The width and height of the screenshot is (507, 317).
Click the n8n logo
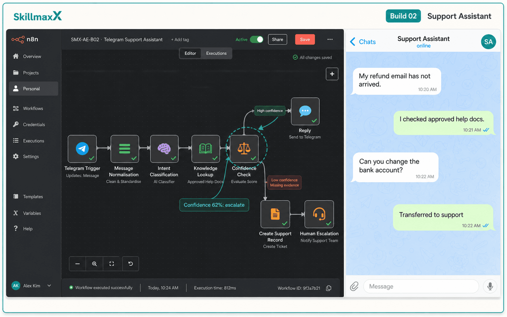[x=25, y=39]
